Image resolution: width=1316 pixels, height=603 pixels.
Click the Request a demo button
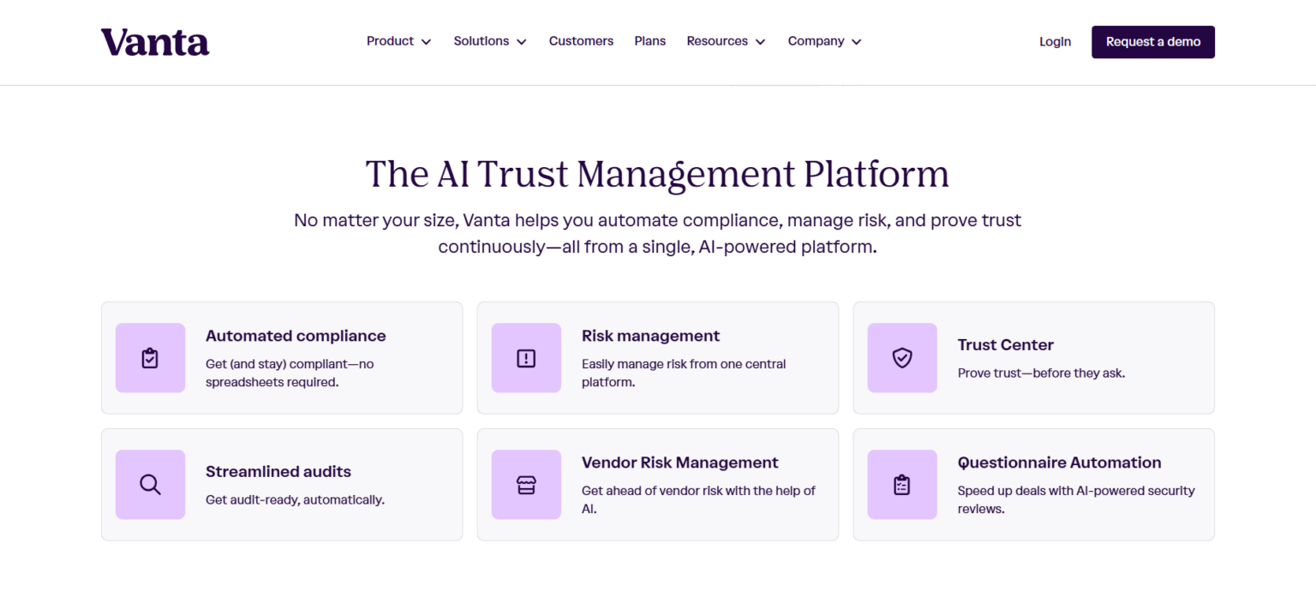tap(1152, 41)
